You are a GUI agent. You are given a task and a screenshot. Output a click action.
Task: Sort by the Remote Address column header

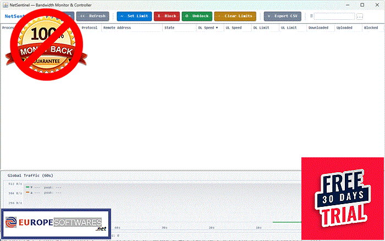(x=117, y=28)
